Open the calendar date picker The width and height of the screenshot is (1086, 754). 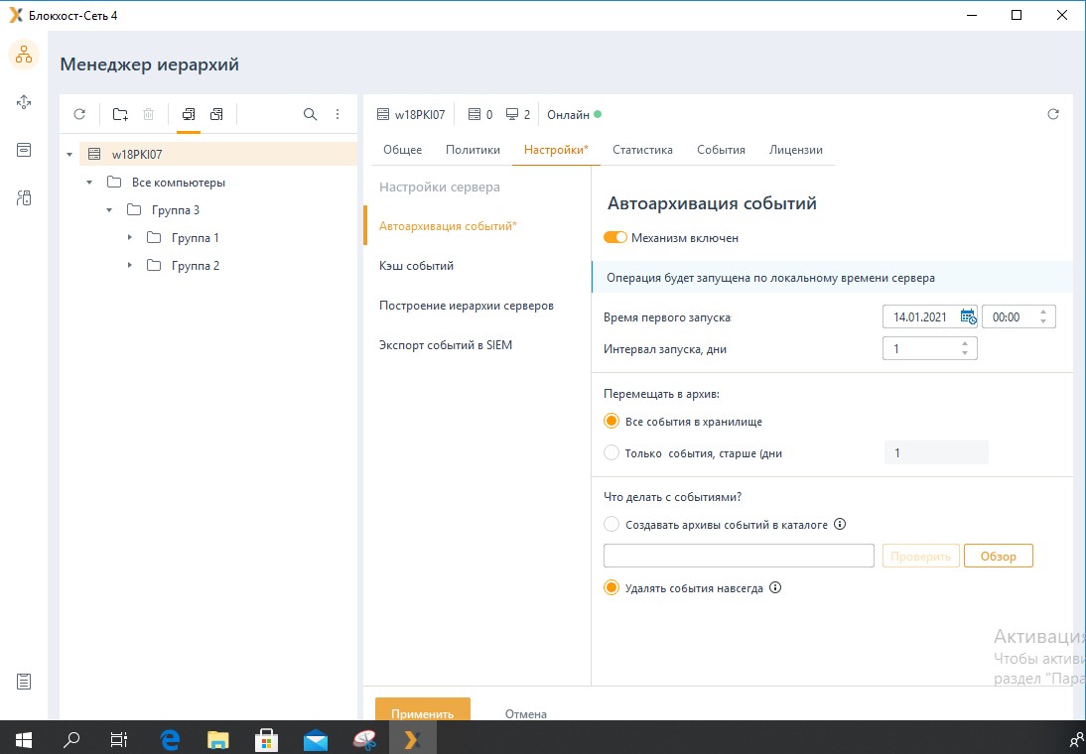click(968, 317)
